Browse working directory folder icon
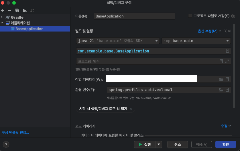240x151 pixels. click(221, 79)
